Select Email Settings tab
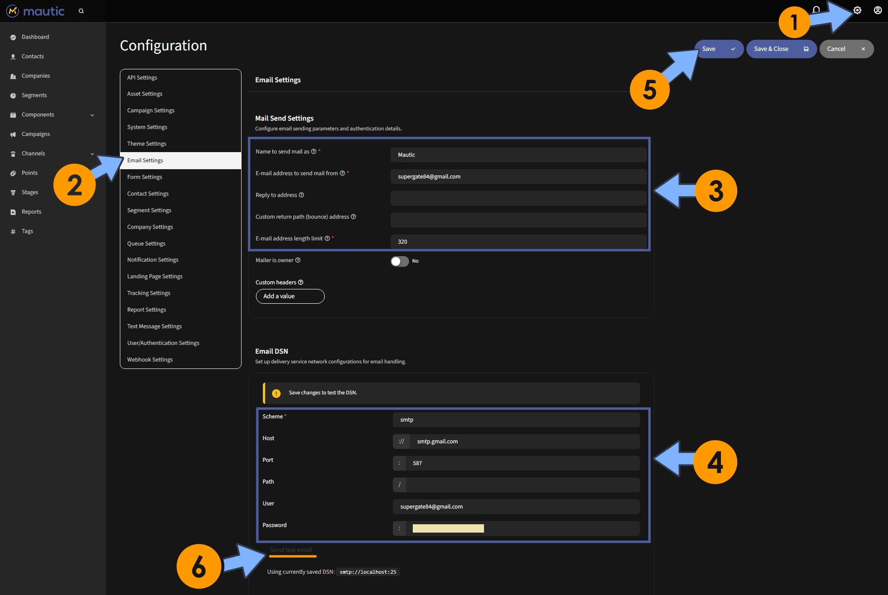The image size is (888, 595). pos(180,160)
